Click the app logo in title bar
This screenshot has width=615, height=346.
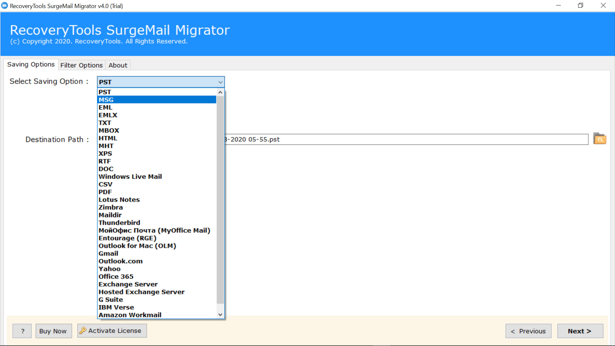(x=4, y=6)
